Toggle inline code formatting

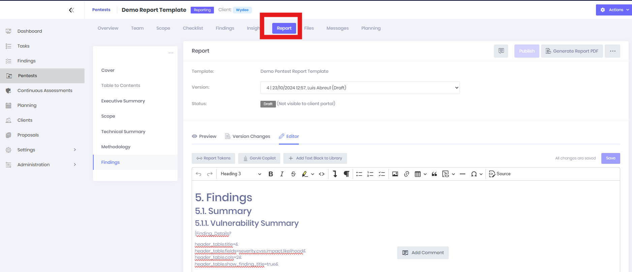point(322,174)
